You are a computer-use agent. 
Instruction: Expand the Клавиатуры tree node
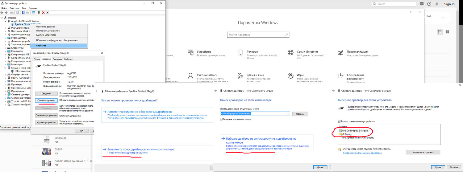point(5,48)
